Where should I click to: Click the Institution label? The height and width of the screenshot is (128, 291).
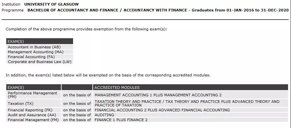[11, 4]
